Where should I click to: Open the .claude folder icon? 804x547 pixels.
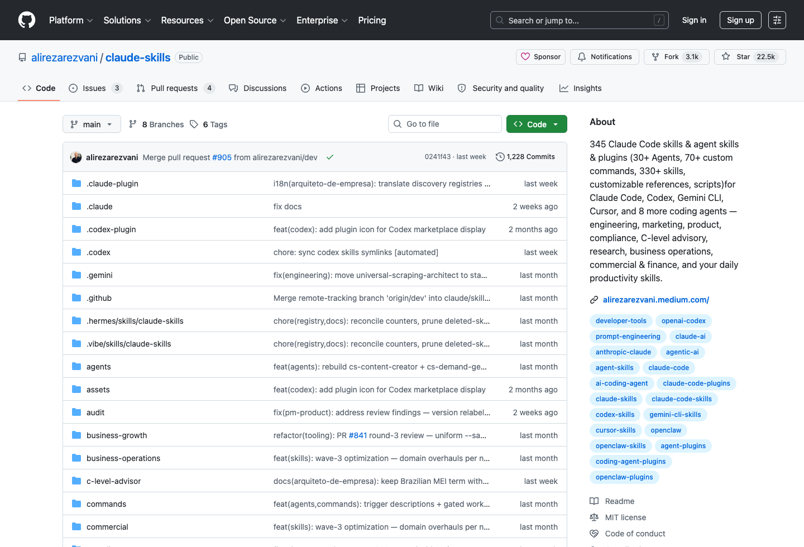(76, 206)
